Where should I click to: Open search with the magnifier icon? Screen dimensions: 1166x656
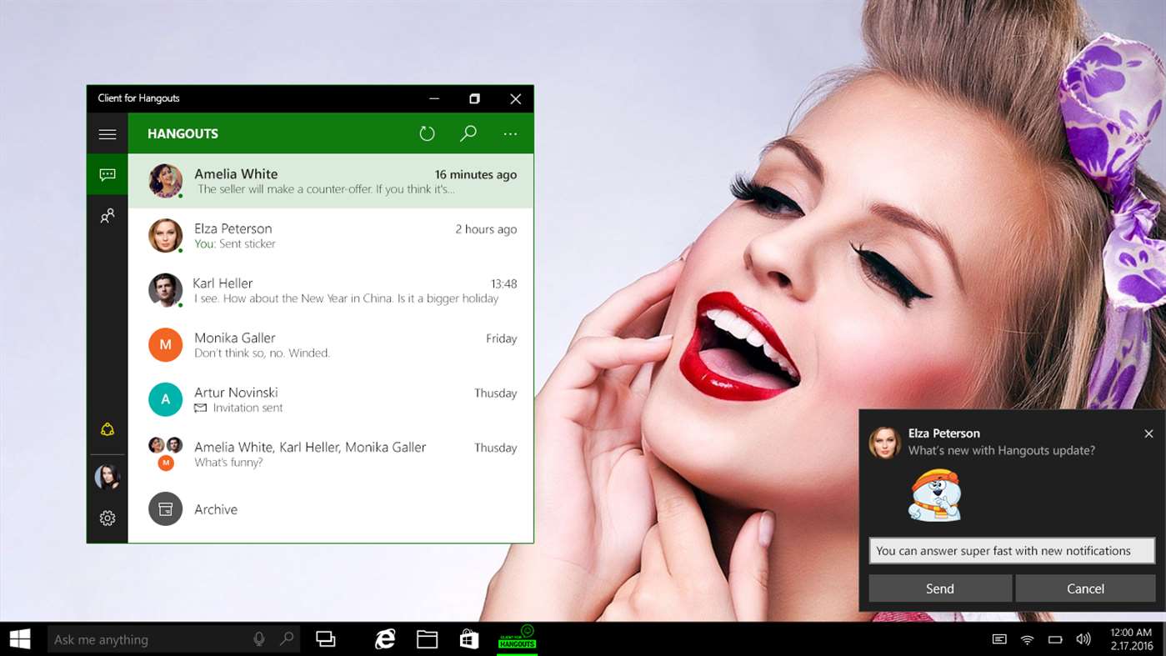coord(468,133)
